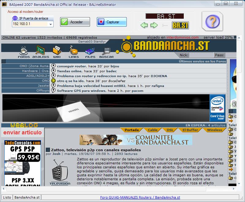This screenshot has width=245, height=202.
Task: Click the Comunitel vs BandaAncha.st banner
Action: tap(136, 140)
